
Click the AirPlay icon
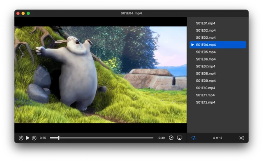[x=180, y=138]
